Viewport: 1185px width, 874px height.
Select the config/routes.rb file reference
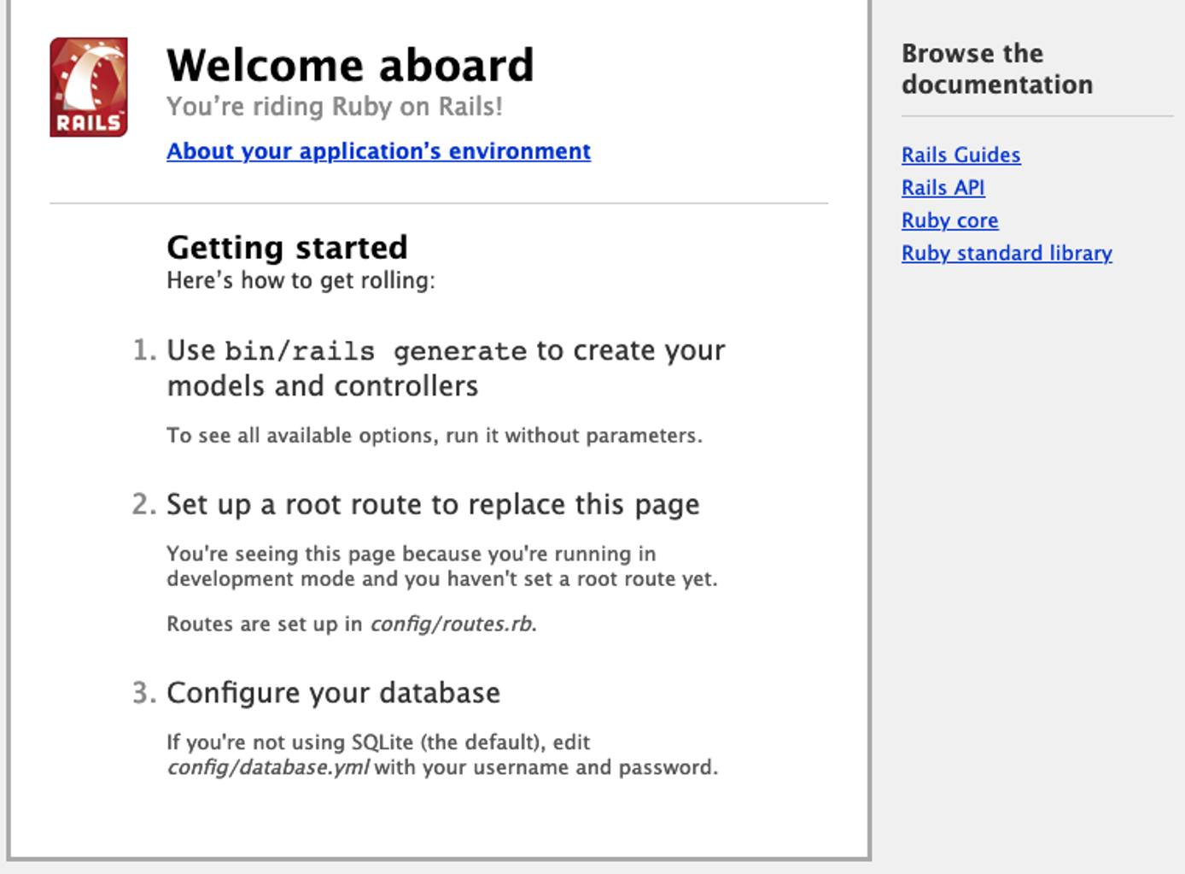click(452, 624)
